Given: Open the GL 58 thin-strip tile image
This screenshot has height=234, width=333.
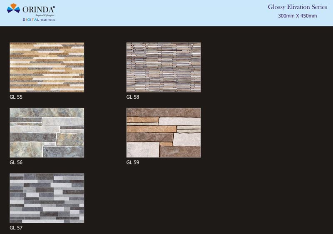Looking at the screenshot, I should (164, 67).
